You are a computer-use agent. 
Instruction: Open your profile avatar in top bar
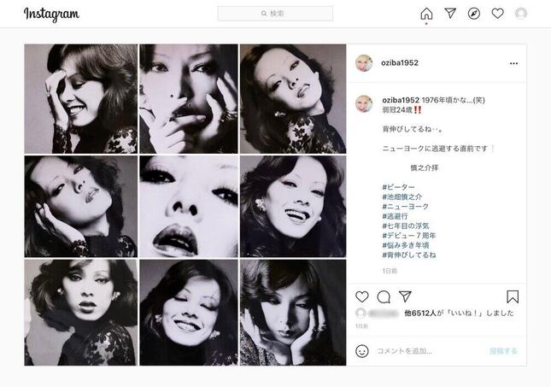(x=521, y=14)
